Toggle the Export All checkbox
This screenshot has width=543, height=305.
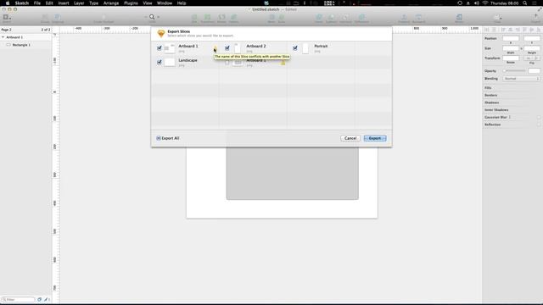pos(159,138)
